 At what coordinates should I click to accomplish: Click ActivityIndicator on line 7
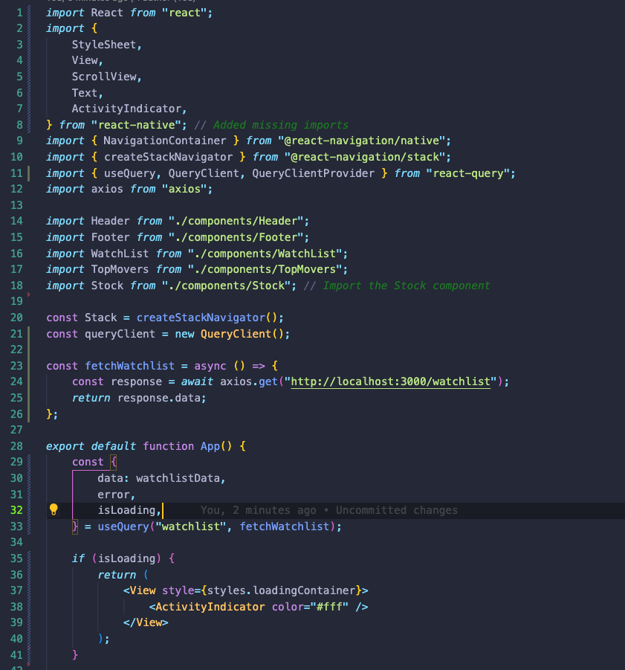coord(126,109)
